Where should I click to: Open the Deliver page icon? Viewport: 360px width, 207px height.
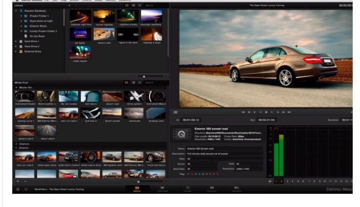[237, 189]
